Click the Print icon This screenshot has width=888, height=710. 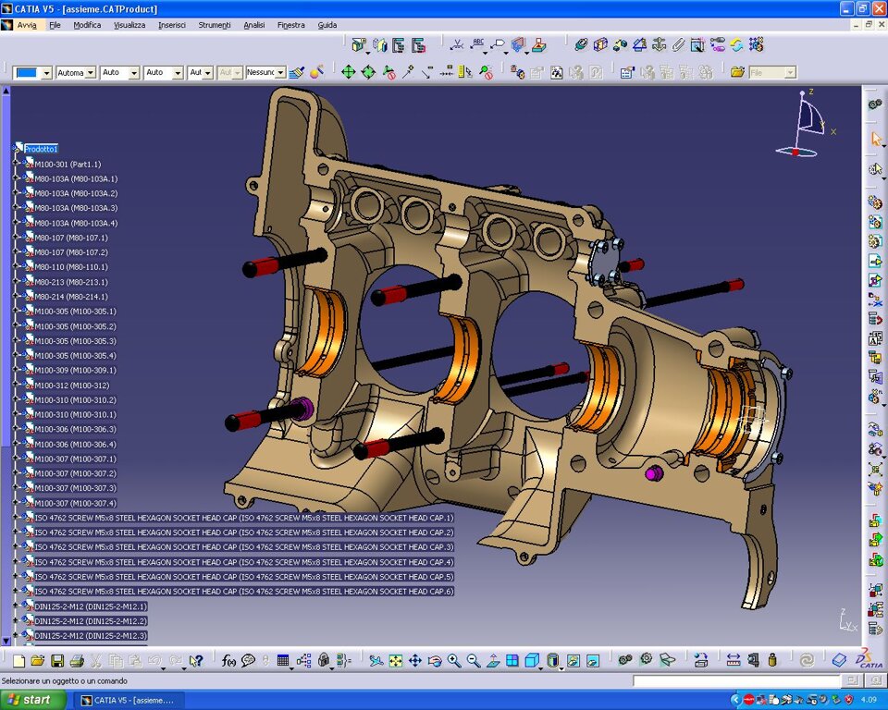coord(77,660)
